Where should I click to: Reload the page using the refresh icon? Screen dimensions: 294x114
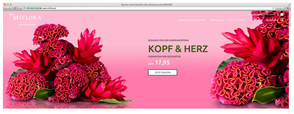coord(273,8)
